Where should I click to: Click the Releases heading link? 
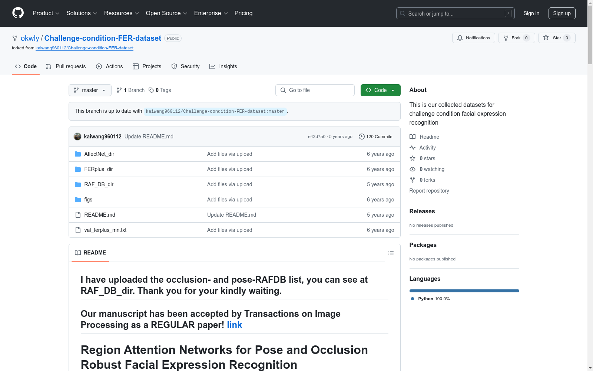click(x=422, y=211)
